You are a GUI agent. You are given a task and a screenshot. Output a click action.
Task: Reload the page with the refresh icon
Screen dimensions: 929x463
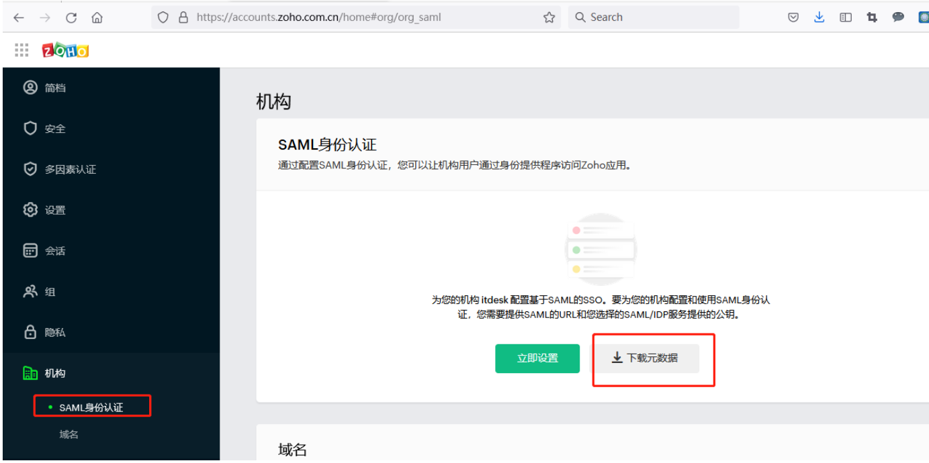[71, 18]
